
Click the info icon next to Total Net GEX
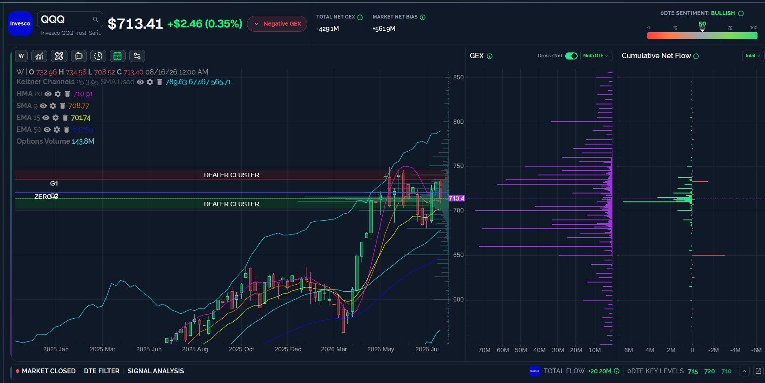tap(360, 18)
